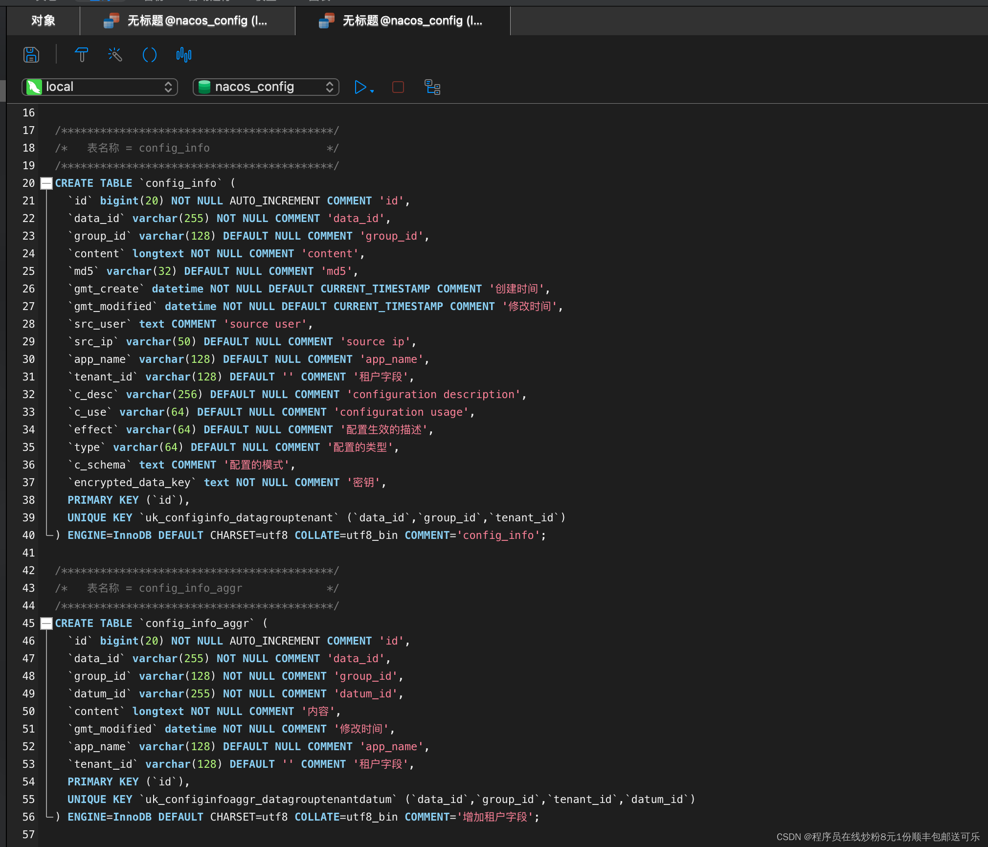
Task: Click 'c_schema' column on line 36
Action: point(100,465)
